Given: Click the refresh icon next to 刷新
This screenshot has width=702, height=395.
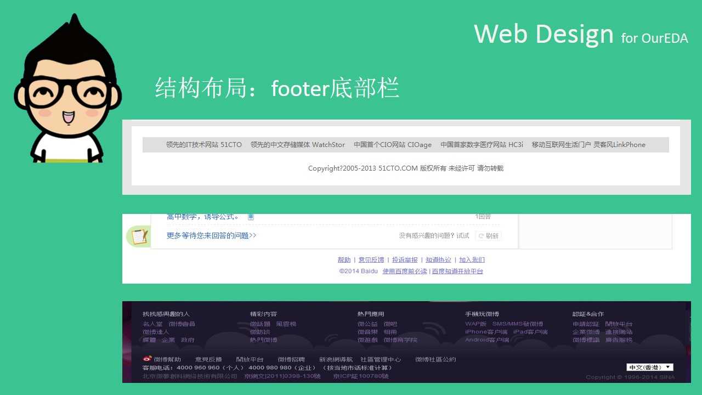Looking at the screenshot, I should (x=481, y=236).
